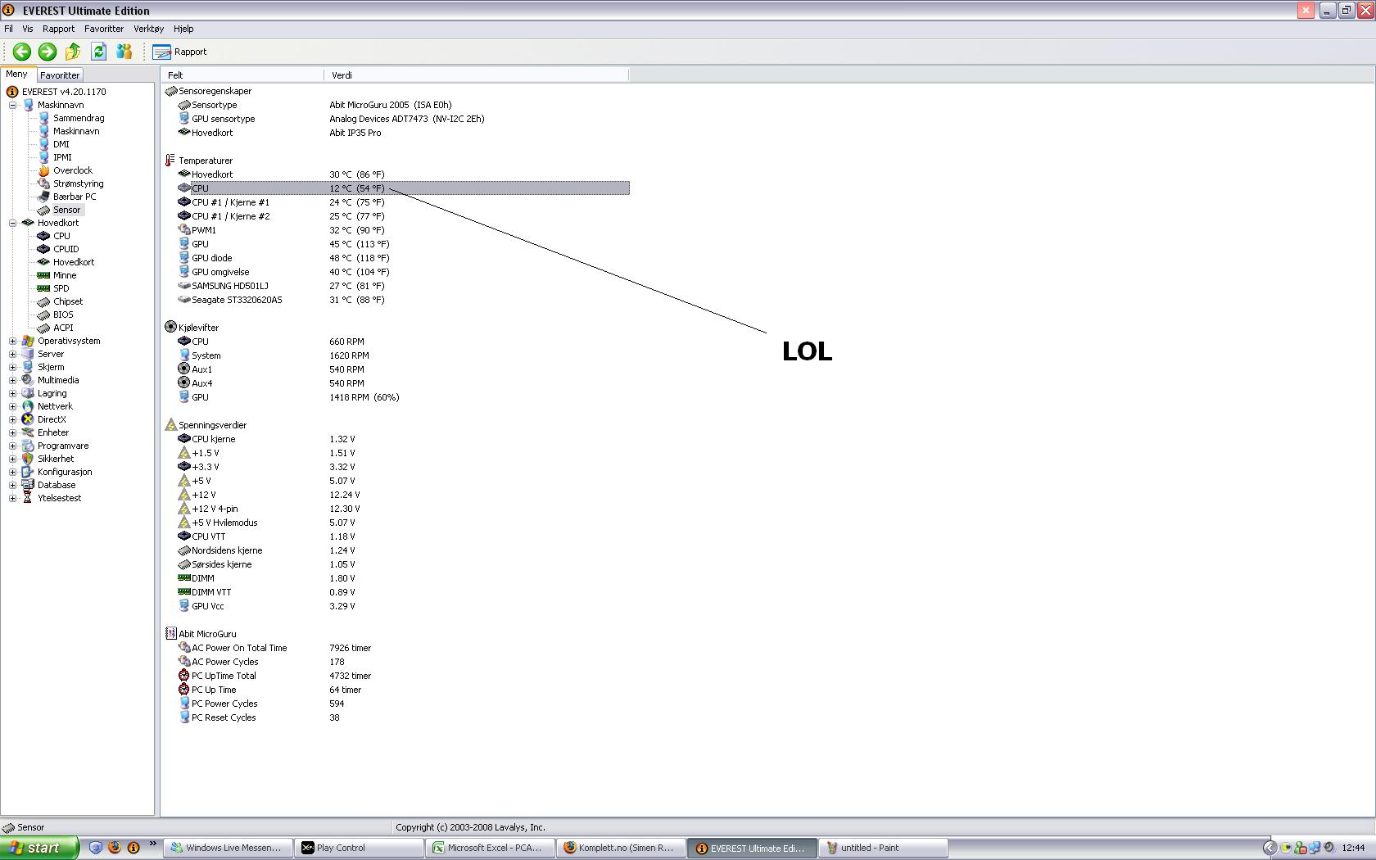Click the system tray expand arrow
1376x860 pixels.
click(x=1270, y=848)
